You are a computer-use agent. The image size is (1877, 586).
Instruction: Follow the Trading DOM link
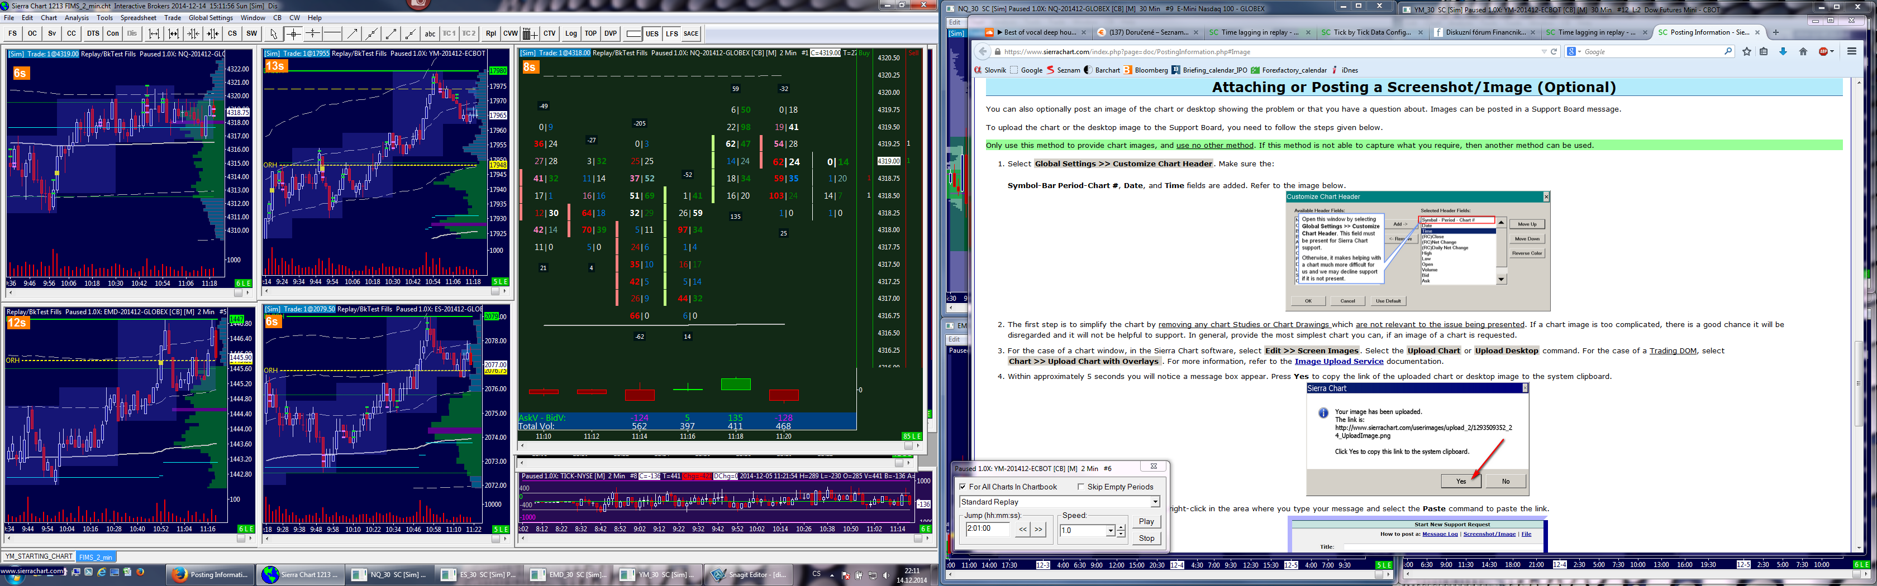1673,351
